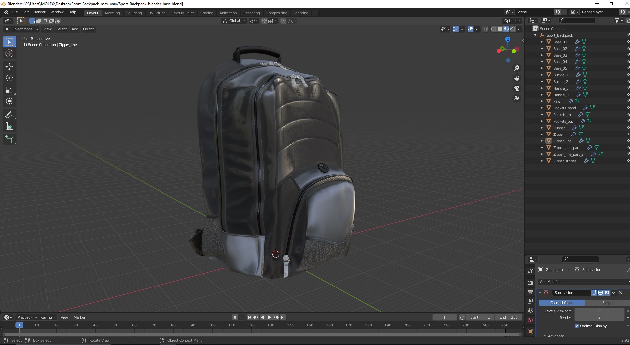The width and height of the screenshot is (630, 345).
Task: Click the Z axis on navigation gizmo
Action: click(508, 39)
